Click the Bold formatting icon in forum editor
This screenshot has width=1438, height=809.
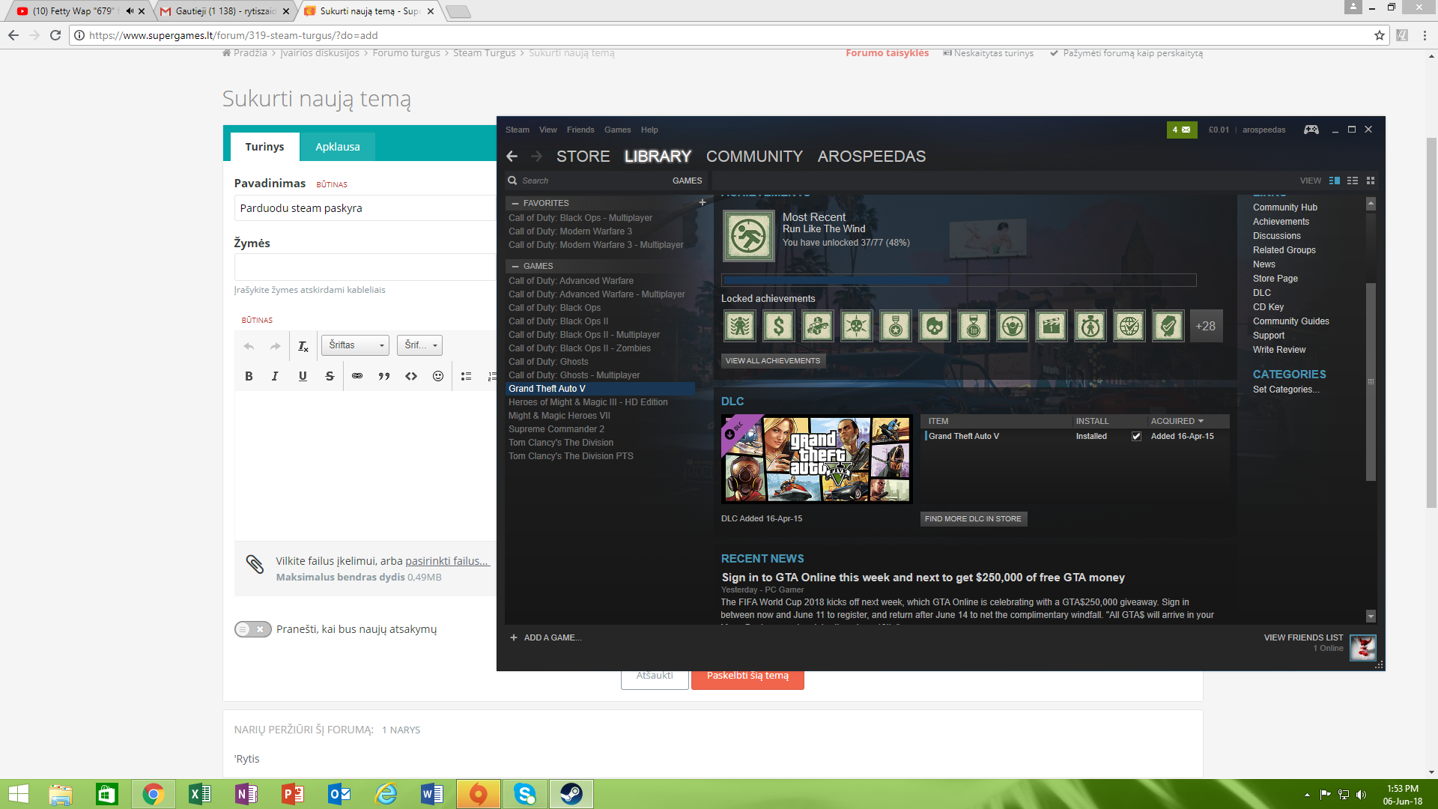249,376
